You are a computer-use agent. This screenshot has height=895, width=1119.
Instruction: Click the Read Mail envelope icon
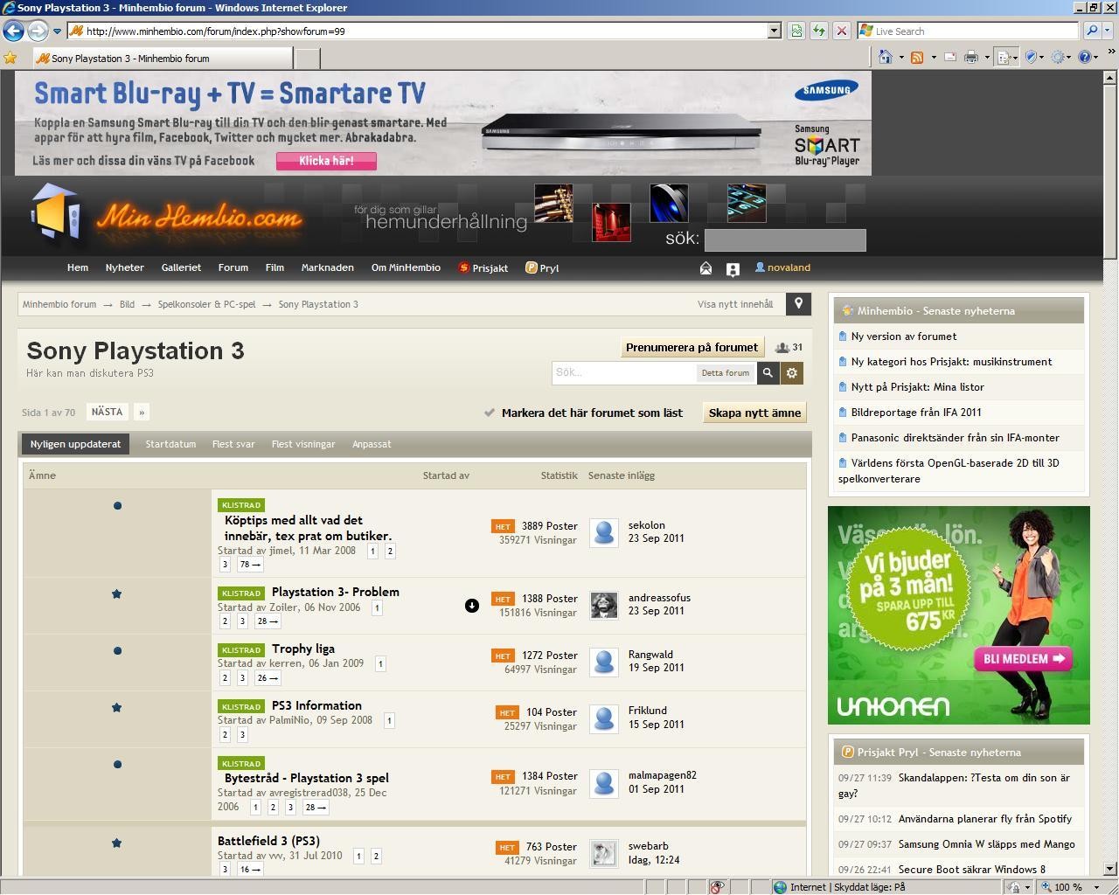coord(950,58)
